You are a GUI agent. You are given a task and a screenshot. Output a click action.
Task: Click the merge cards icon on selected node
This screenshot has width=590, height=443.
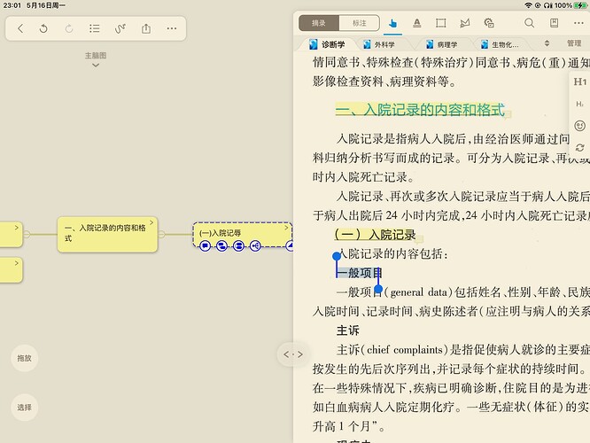click(238, 246)
